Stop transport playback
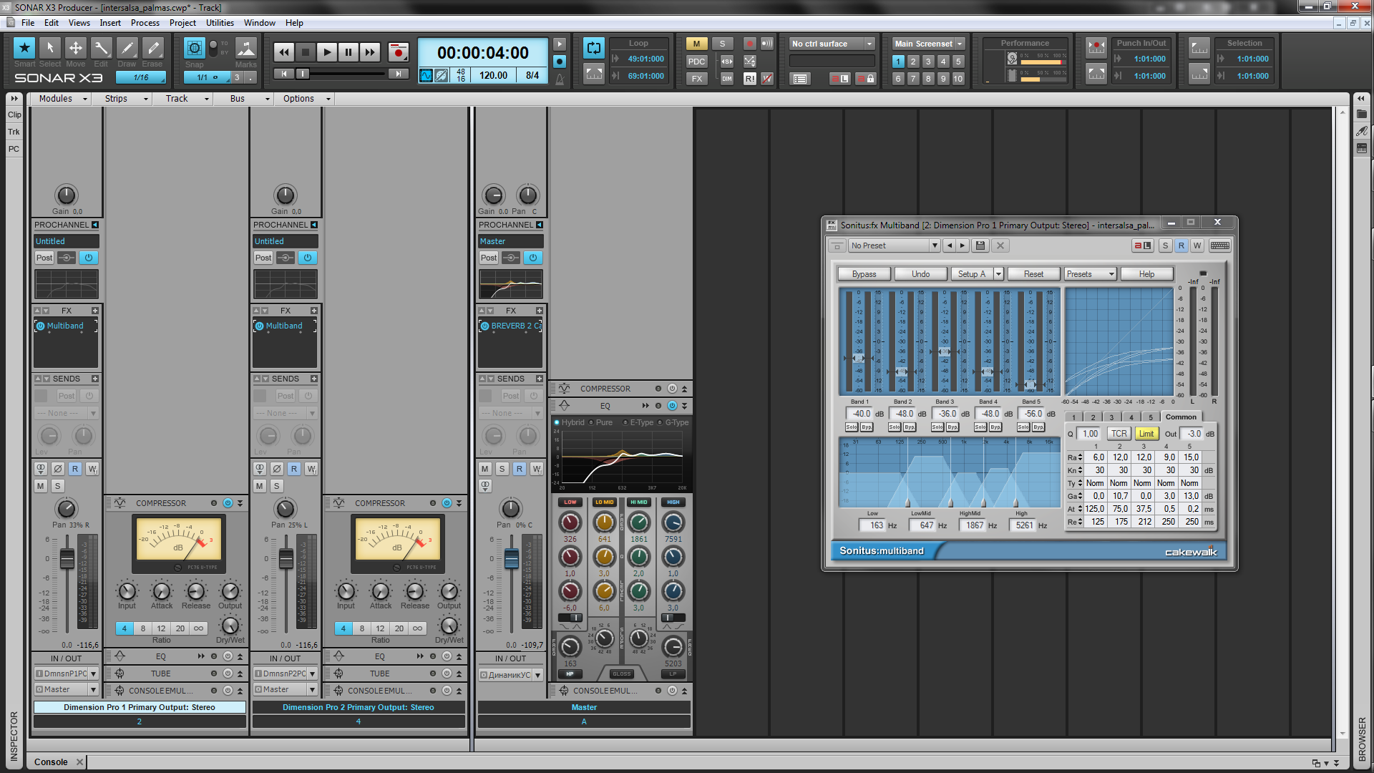This screenshot has height=773, width=1374. (306, 52)
